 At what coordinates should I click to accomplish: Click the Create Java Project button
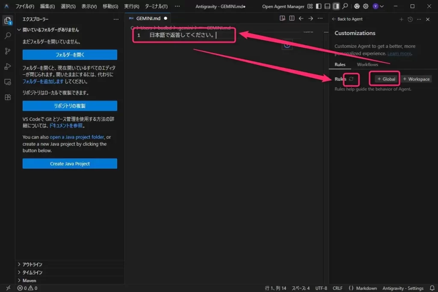(70, 164)
